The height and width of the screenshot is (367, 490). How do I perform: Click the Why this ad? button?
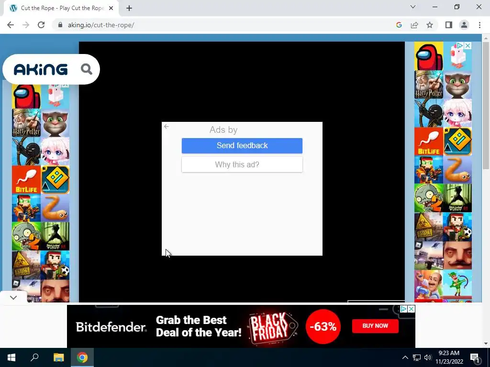[242, 164]
